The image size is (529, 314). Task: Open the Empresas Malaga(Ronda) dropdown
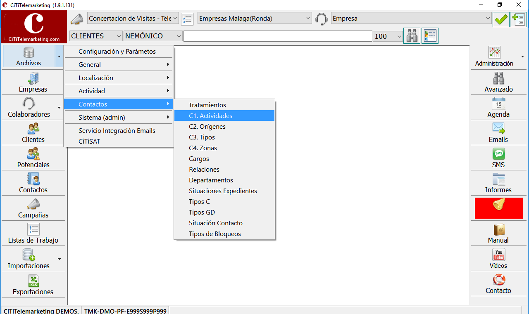pyautogui.click(x=255, y=19)
